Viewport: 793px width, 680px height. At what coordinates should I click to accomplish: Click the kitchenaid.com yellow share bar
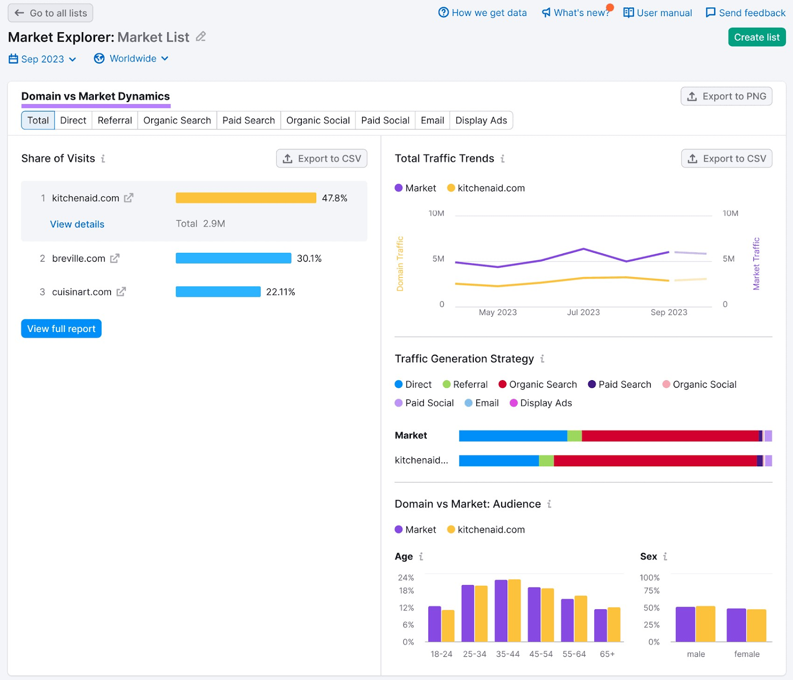(x=246, y=198)
